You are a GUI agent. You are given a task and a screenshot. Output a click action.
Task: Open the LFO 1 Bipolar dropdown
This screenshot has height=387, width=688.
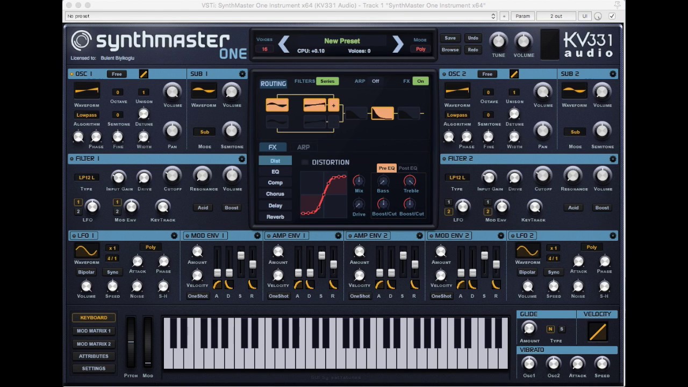pos(86,272)
